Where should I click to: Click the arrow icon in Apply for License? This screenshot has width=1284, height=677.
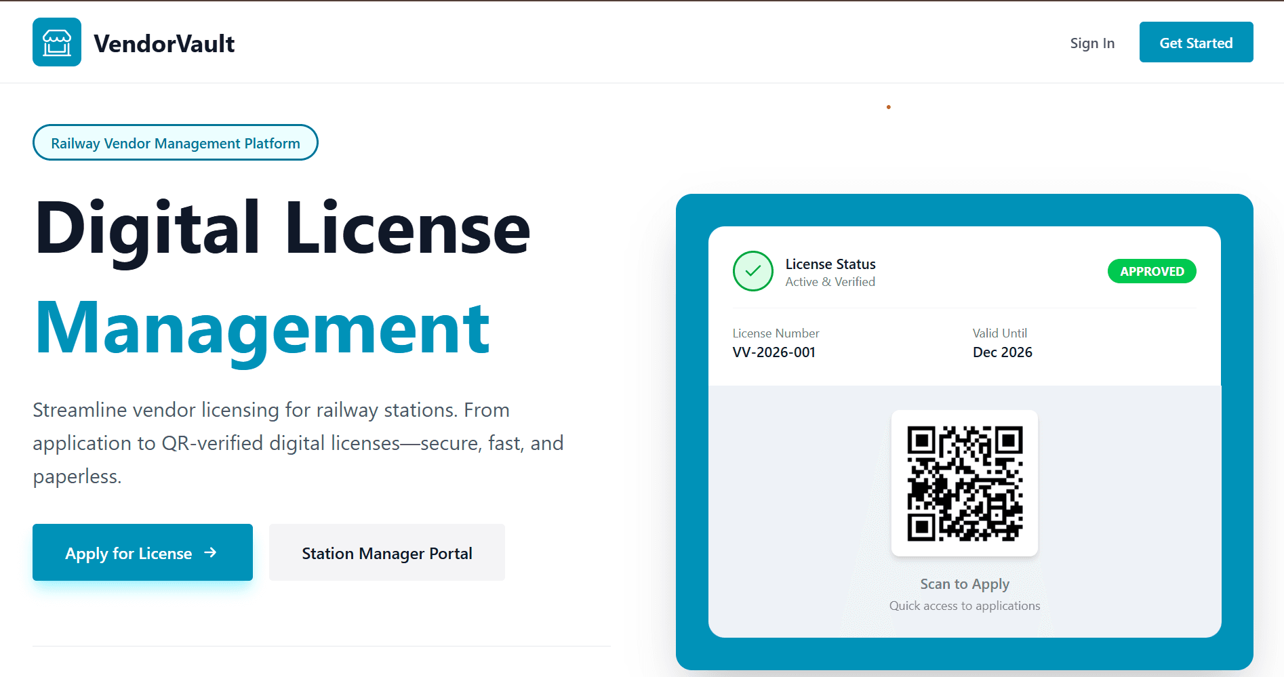pos(210,553)
